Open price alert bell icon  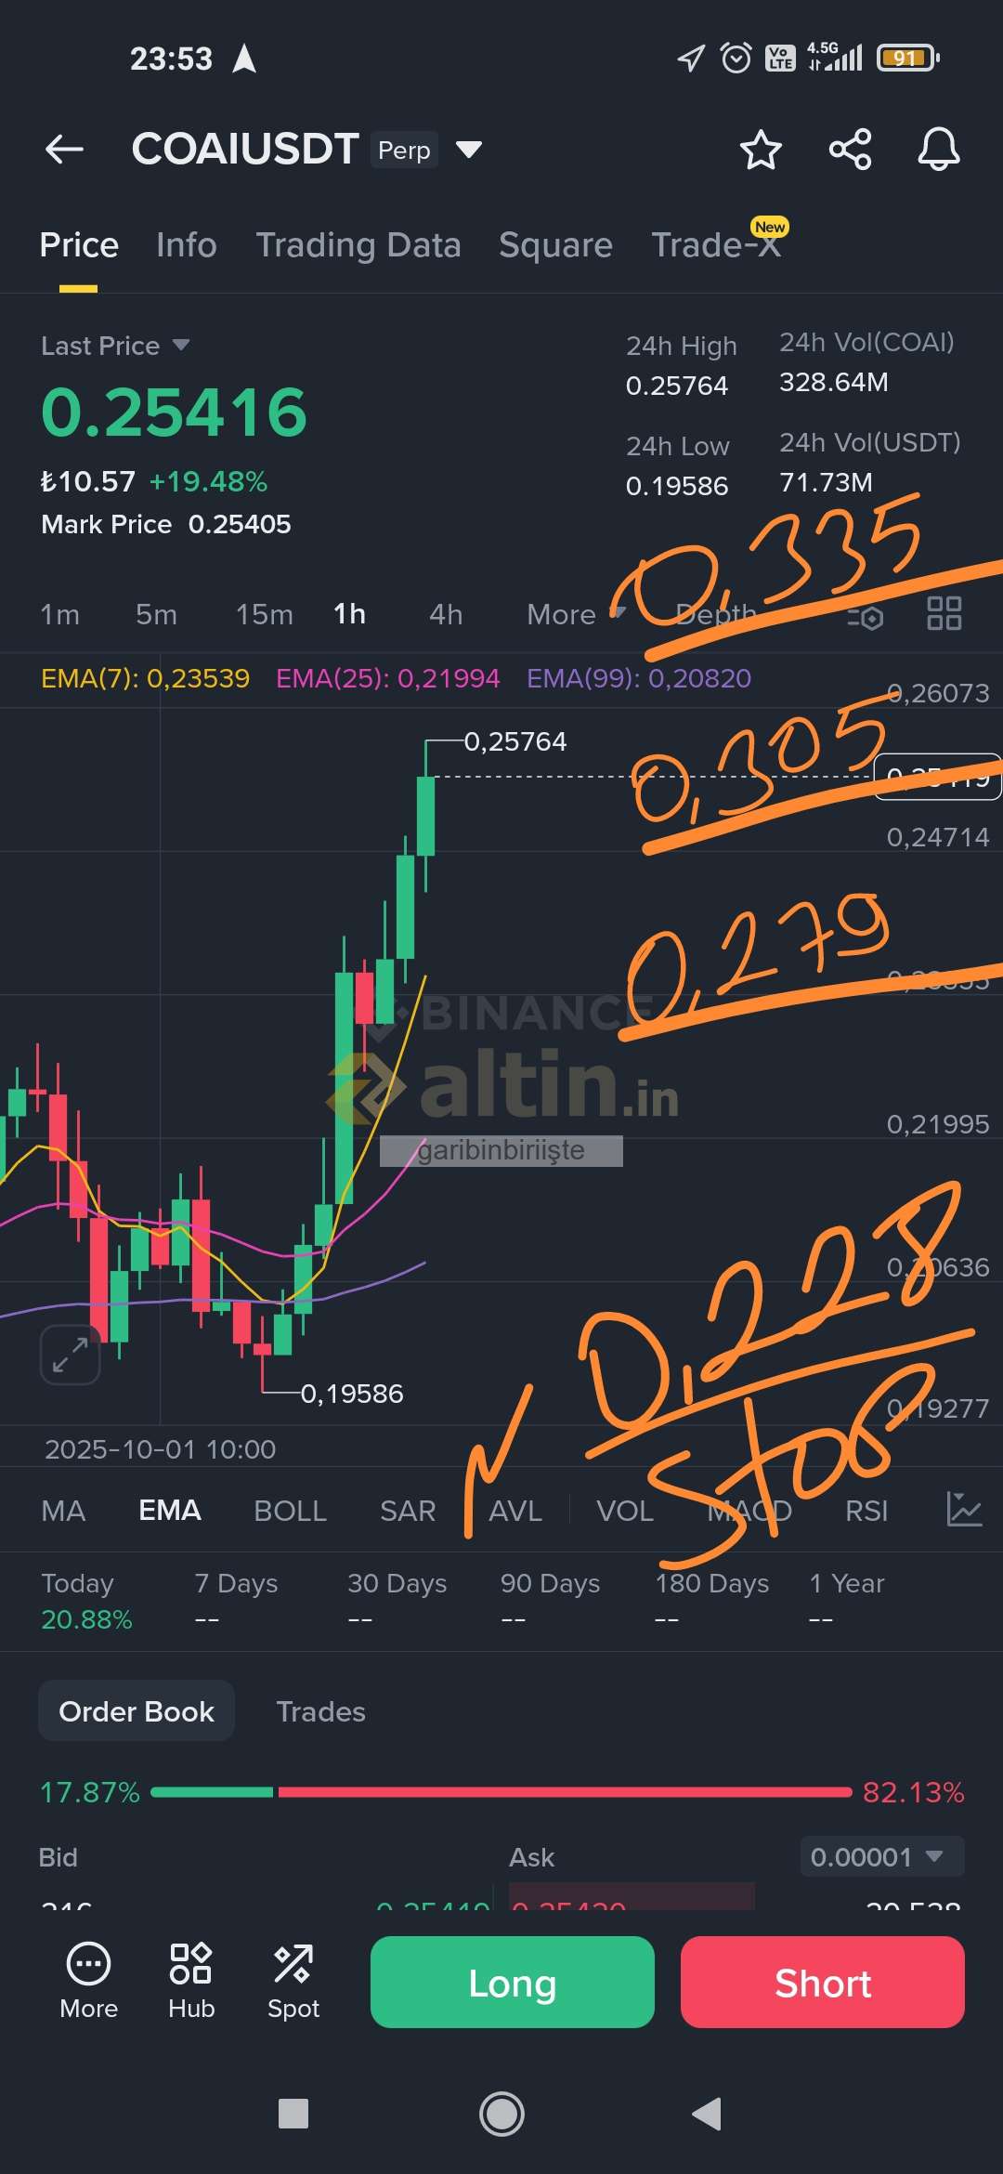[939, 150]
